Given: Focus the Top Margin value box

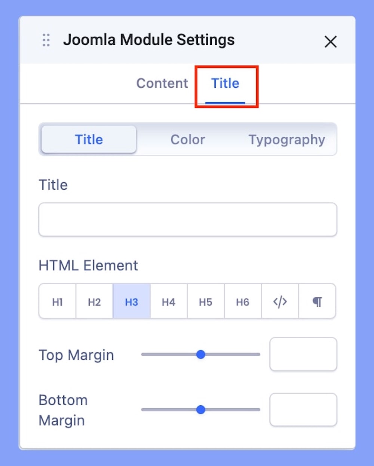Looking at the screenshot, I should pyautogui.click(x=303, y=354).
